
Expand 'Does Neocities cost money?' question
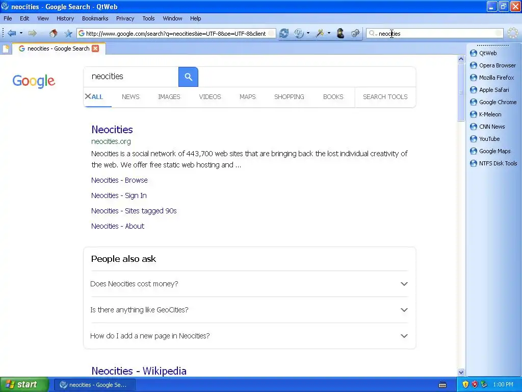249,284
